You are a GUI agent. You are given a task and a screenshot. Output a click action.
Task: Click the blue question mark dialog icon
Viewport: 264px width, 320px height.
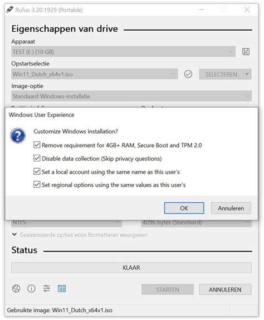pos(18,136)
